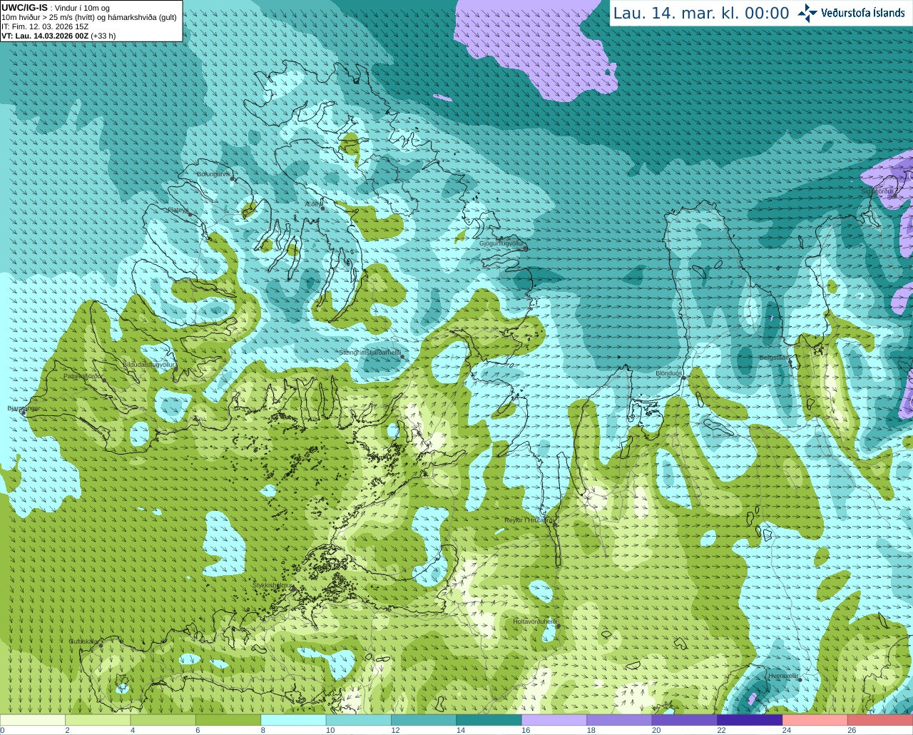Click the Siglufjörður station label

pos(877,191)
